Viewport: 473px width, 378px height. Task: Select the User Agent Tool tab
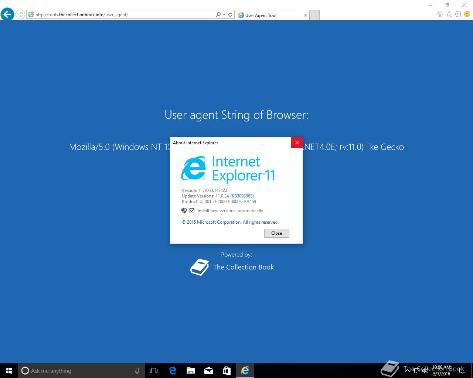point(273,15)
